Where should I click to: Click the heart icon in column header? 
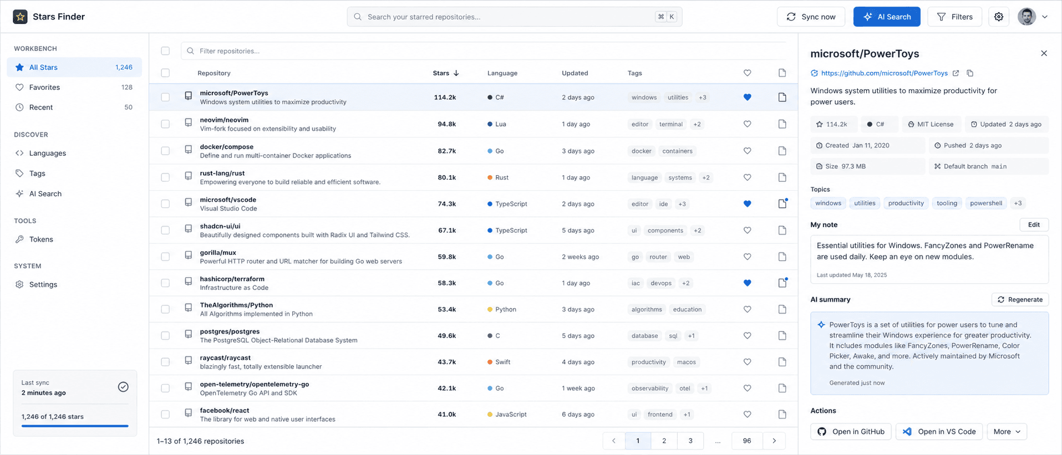[747, 73]
